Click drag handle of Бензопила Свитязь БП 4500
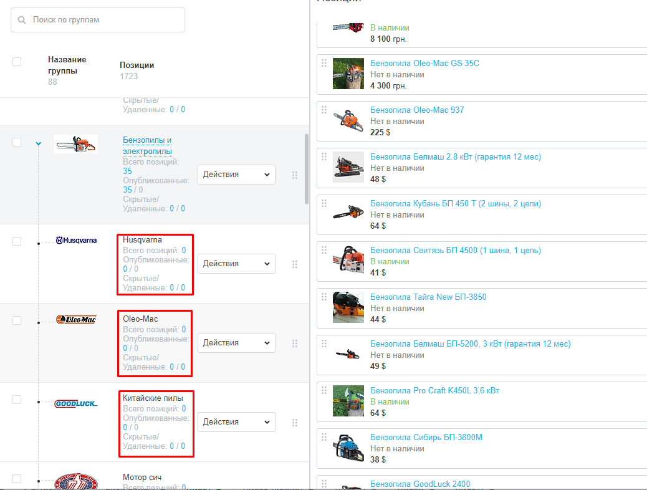 (324, 250)
